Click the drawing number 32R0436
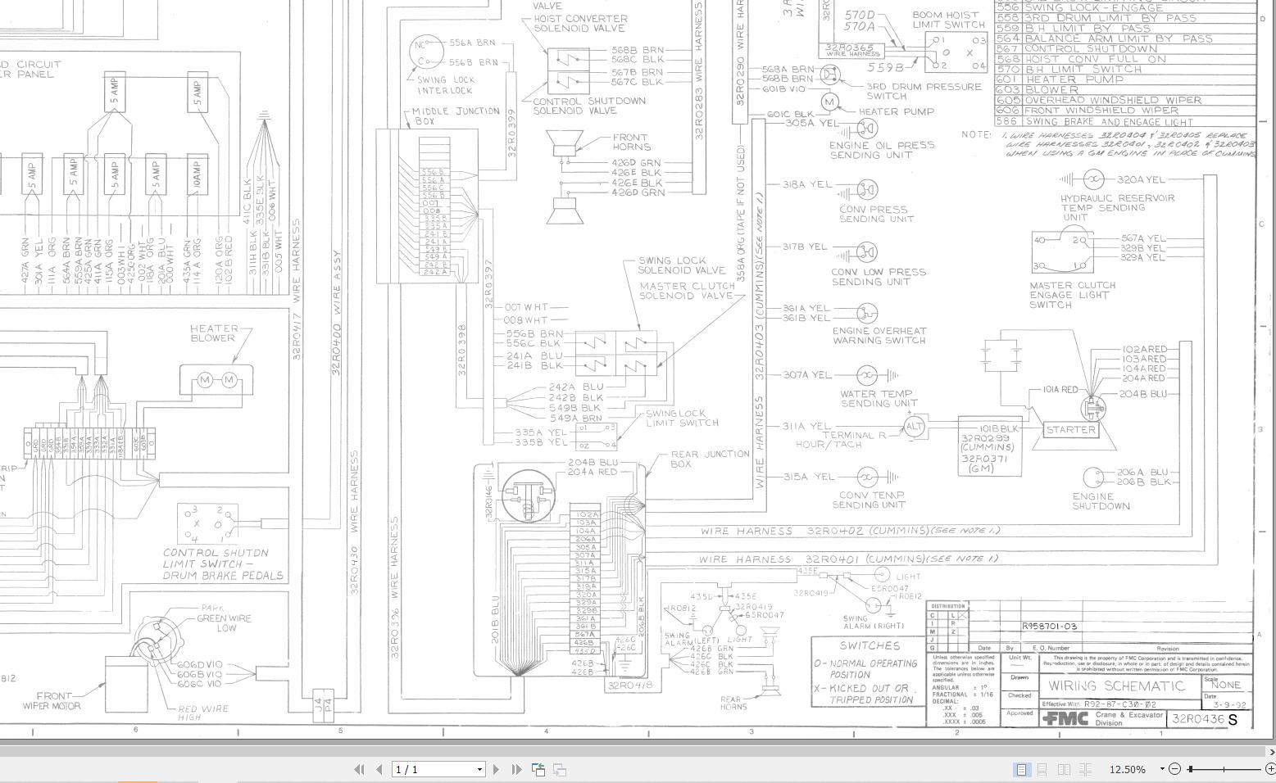The image size is (1276, 783). coord(1198,719)
